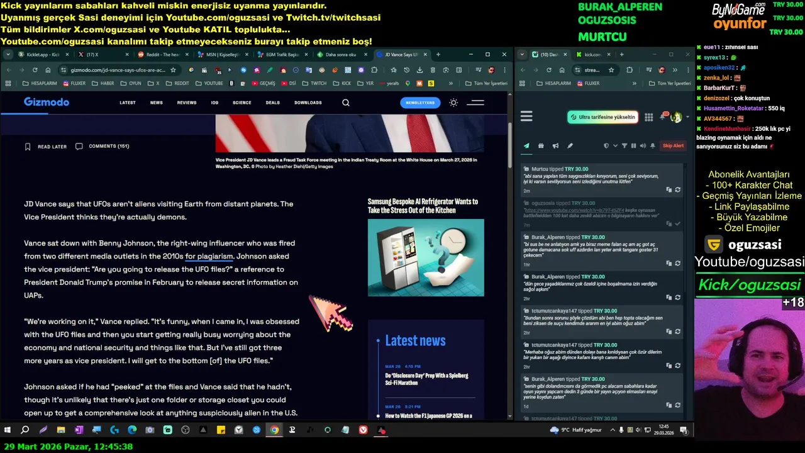Open HABER bookmark folder
The height and width of the screenshot is (453, 805).
pyautogui.click(x=103, y=83)
